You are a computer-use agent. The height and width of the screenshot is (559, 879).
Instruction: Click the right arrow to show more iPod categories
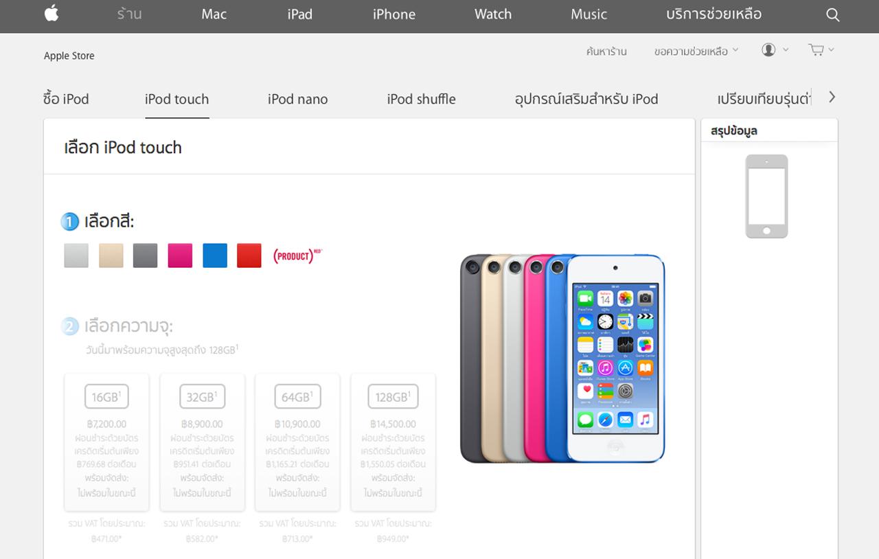pyautogui.click(x=832, y=98)
